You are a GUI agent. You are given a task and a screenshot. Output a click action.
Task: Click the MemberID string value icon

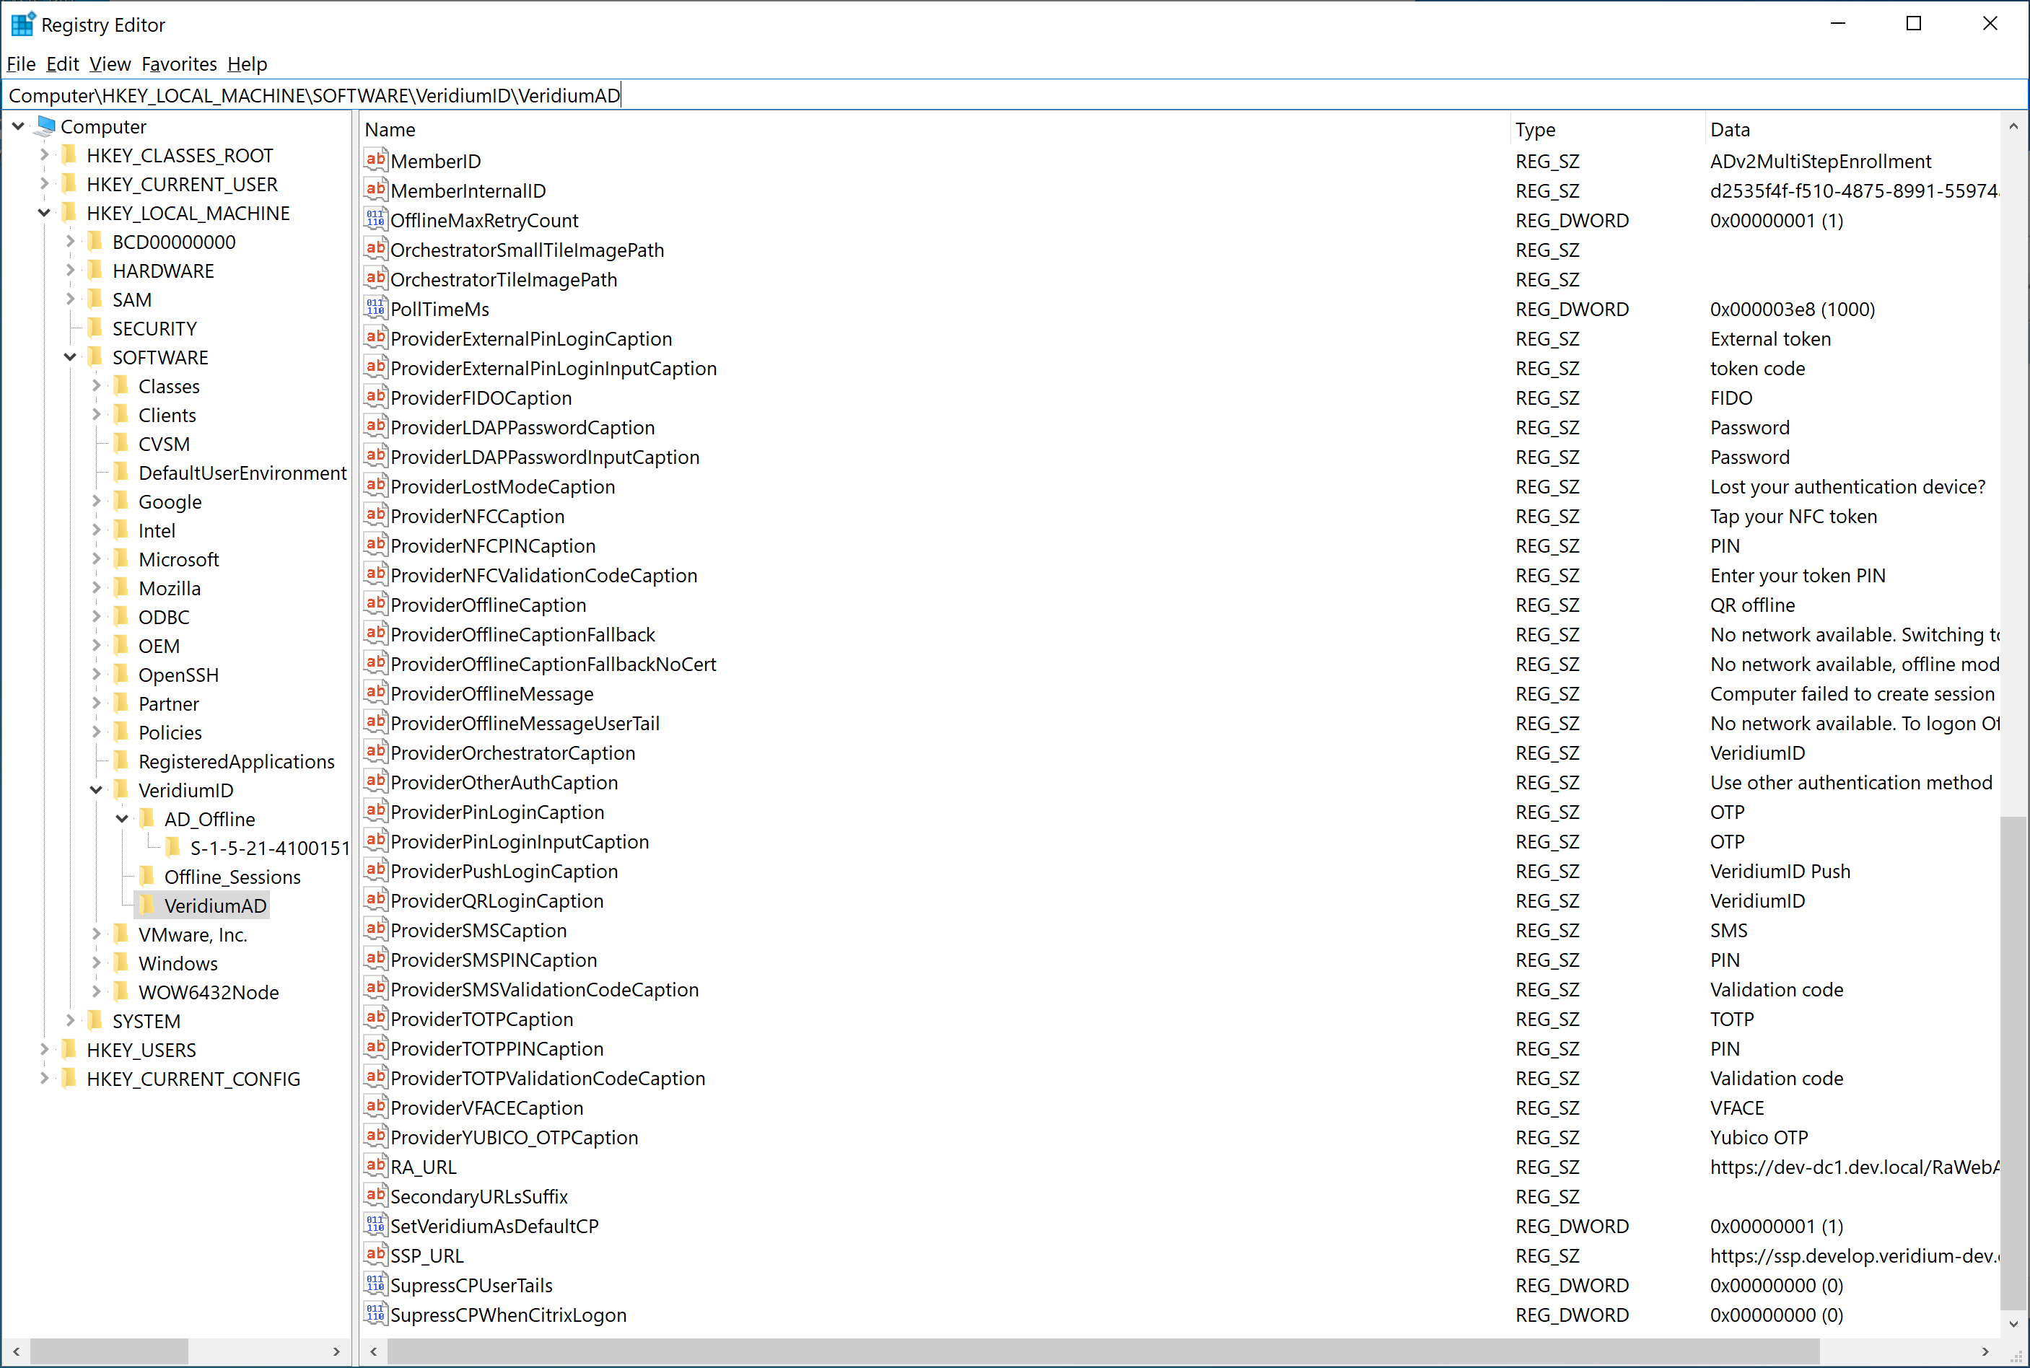[x=375, y=160]
